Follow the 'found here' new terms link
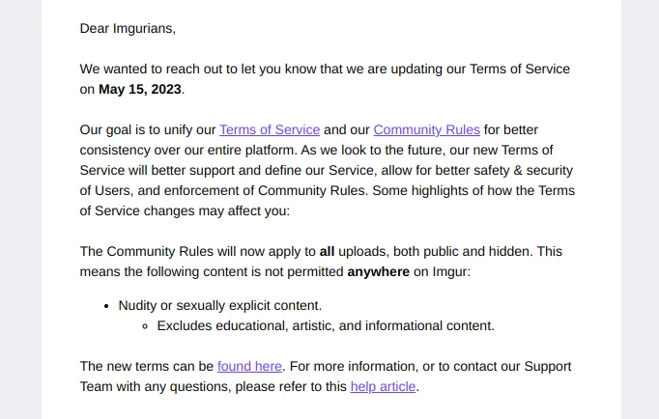Viewport: 659px width, 419px height. (x=249, y=366)
